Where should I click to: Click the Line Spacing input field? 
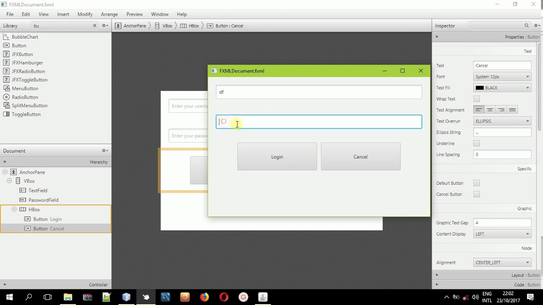click(x=502, y=155)
